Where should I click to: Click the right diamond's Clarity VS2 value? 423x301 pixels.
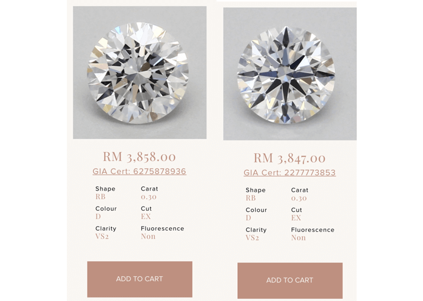tap(252, 238)
